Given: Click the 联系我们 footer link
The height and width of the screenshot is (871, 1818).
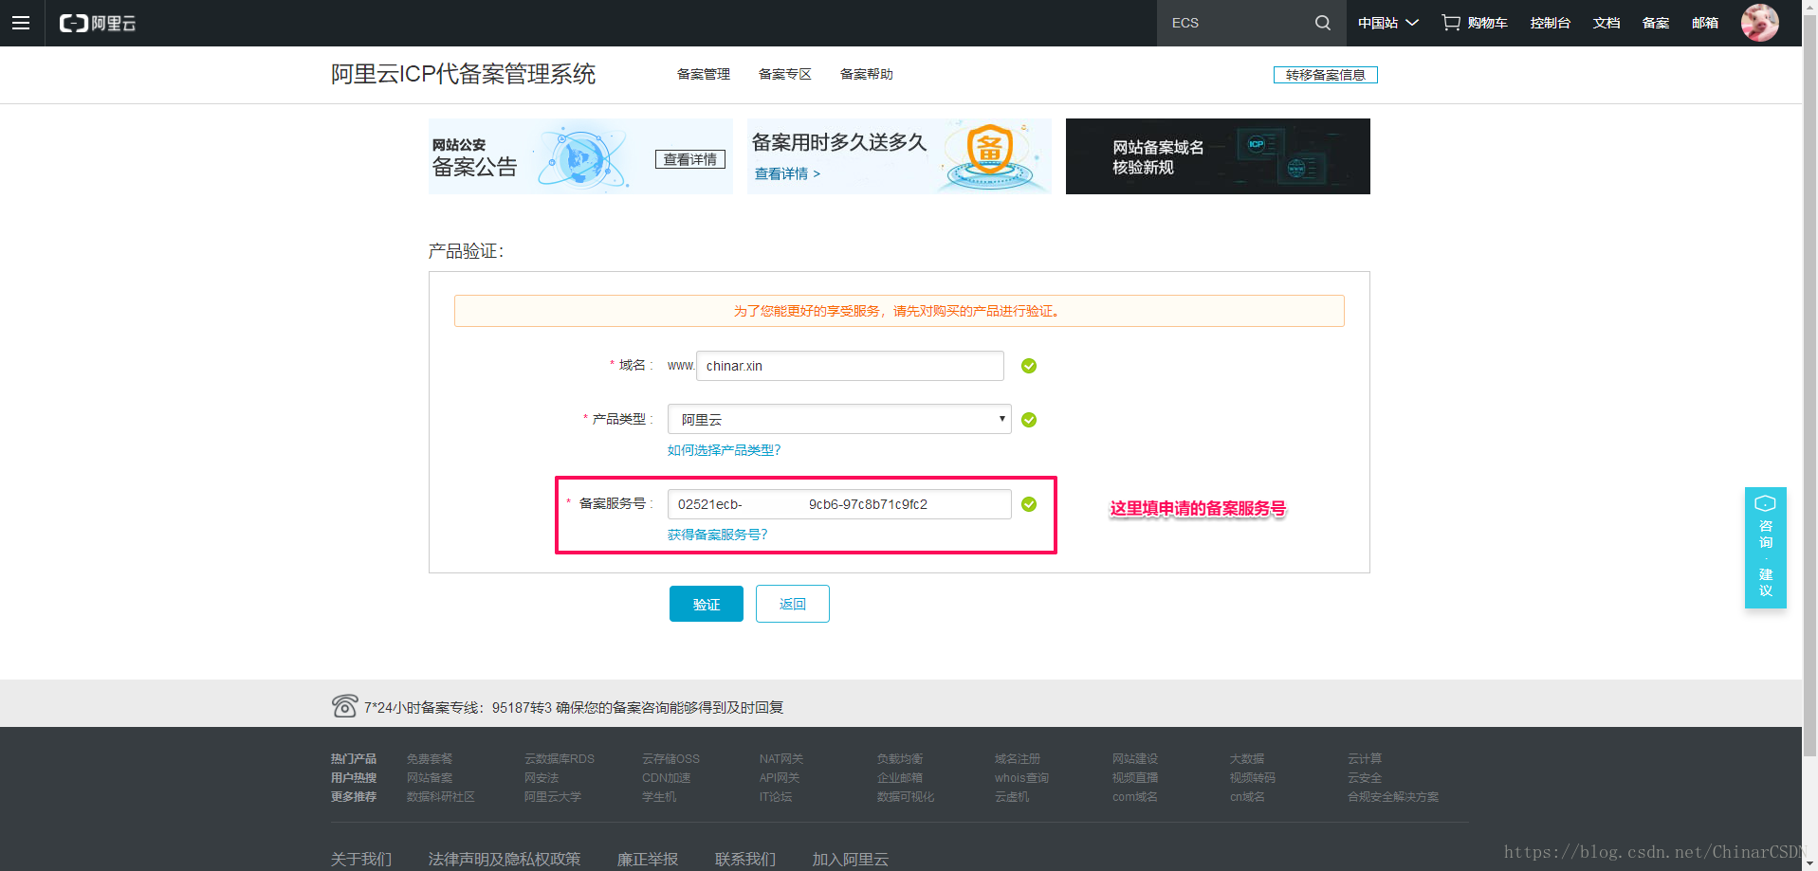Looking at the screenshot, I should pos(745,859).
